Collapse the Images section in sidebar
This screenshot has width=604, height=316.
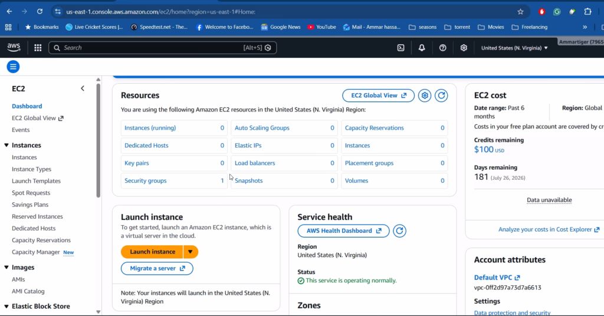6,268
